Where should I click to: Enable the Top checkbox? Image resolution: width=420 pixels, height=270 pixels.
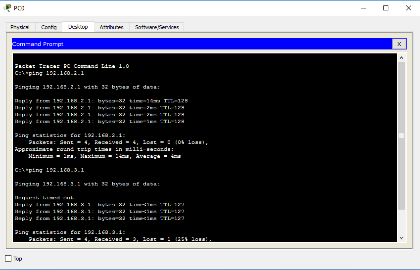(8, 259)
